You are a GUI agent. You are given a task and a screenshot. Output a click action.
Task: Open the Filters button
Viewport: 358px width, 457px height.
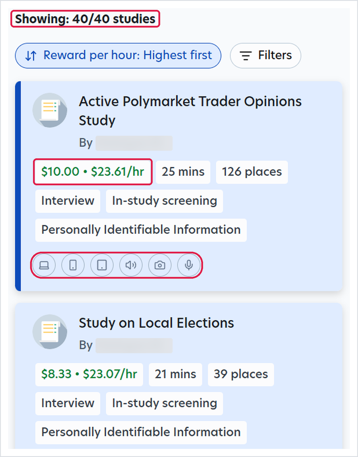pos(265,56)
